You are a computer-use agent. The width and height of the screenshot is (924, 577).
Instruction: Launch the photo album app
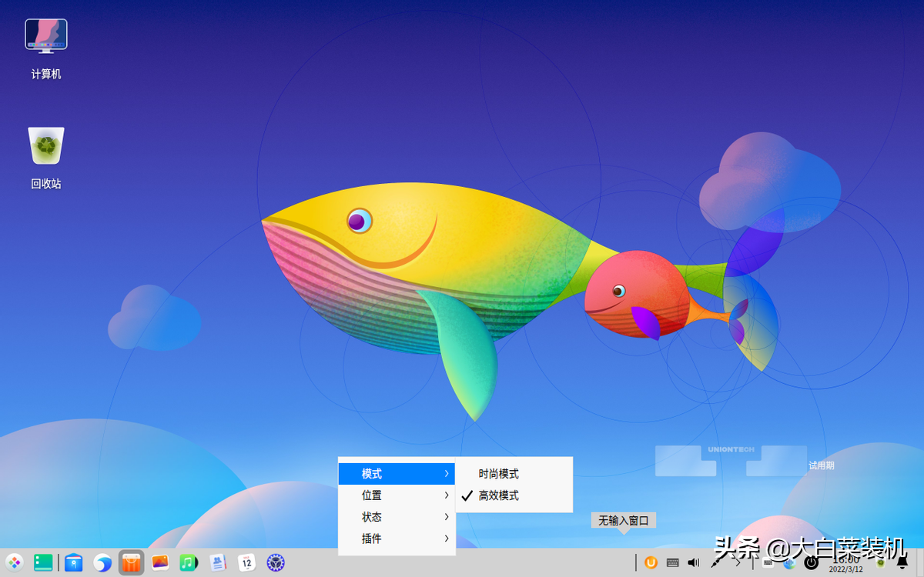[x=160, y=563]
